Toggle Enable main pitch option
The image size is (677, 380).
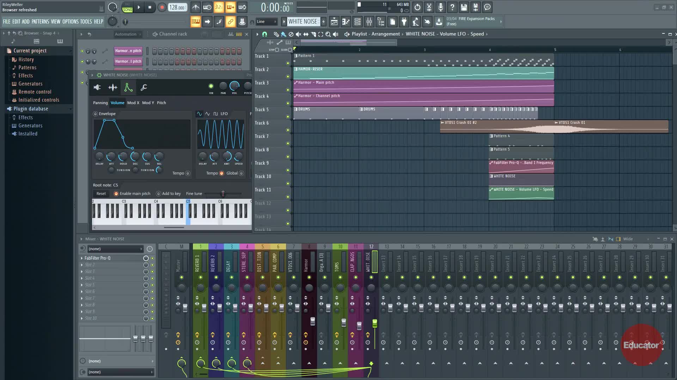pos(116,194)
